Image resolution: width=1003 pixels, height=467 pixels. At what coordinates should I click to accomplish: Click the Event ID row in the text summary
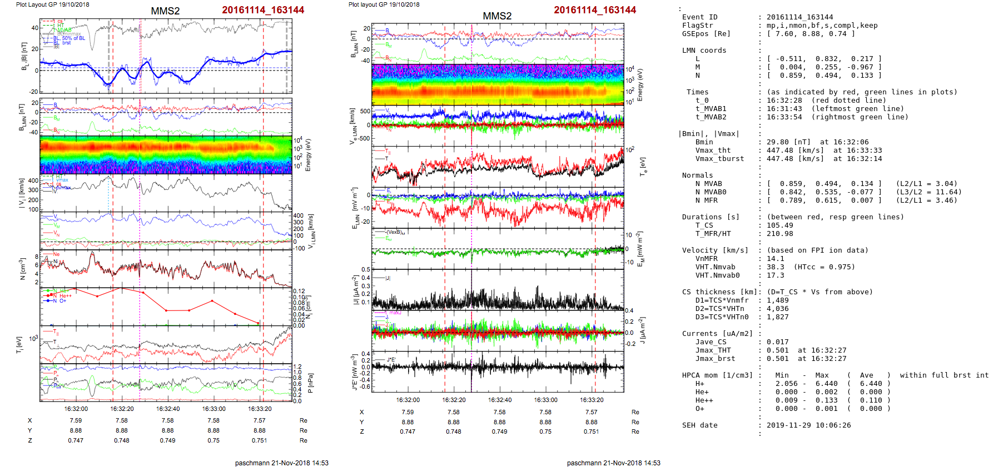click(x=699, y=17)
